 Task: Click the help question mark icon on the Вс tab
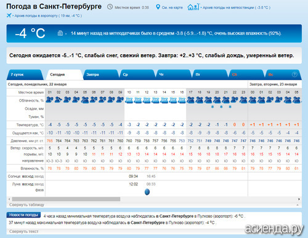294,74
